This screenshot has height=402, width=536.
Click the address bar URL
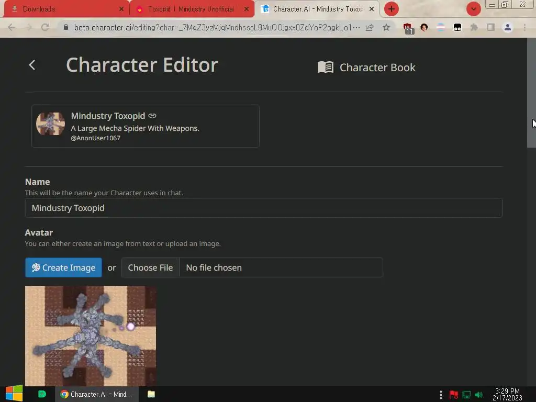217,27
